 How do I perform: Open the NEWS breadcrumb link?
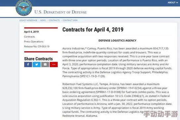point(43,20)
